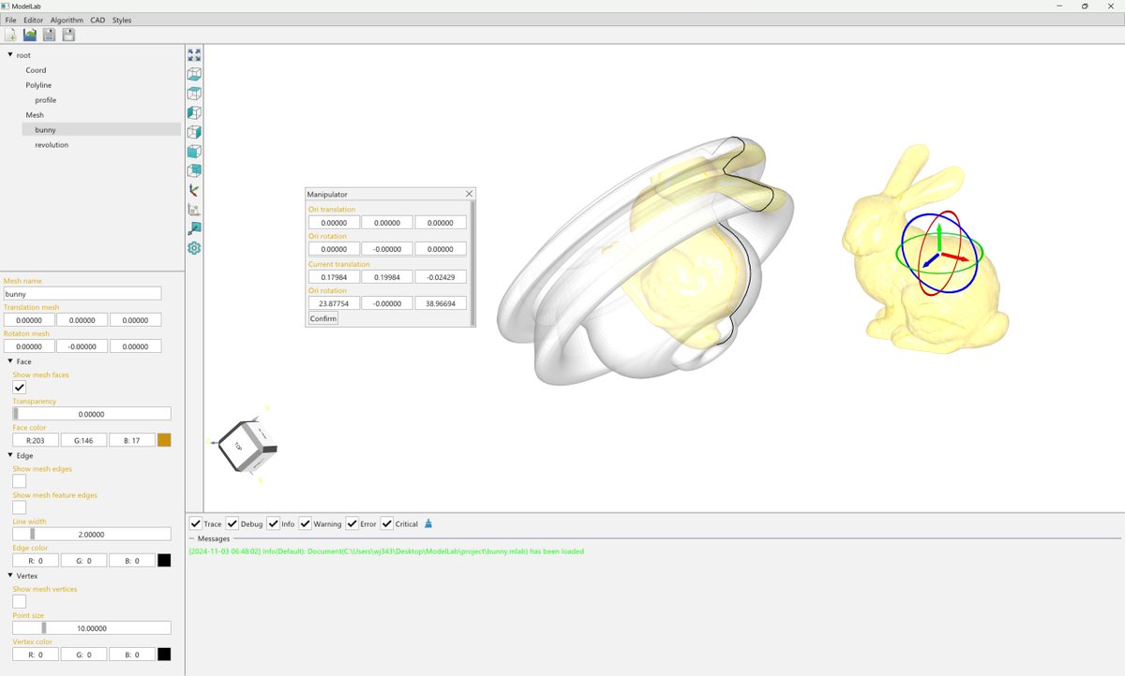
Task: Click Confirm in the Manipulator dialog
Action: [323, 318]
